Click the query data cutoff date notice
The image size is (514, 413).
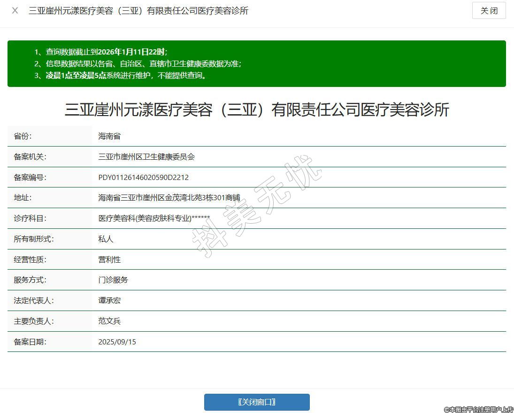click(x=100, y=52)
